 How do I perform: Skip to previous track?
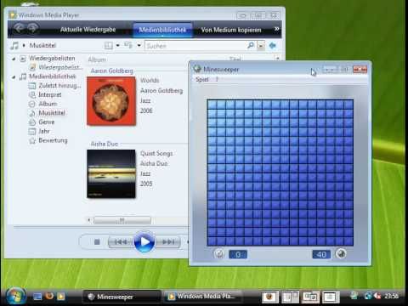(121, 242)
